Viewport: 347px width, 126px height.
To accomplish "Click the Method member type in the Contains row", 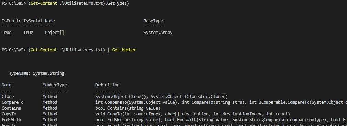I will [50, 108].
